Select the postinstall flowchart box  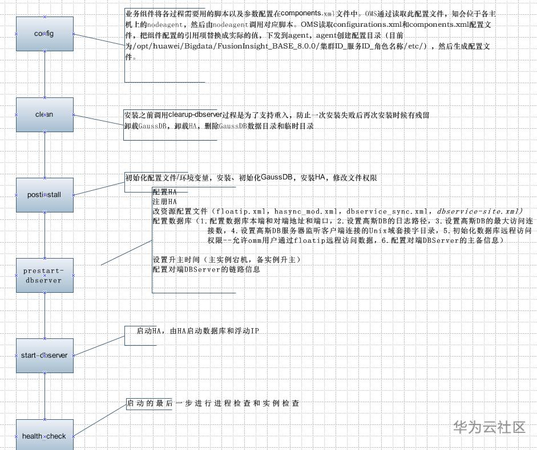pos(45,195)
